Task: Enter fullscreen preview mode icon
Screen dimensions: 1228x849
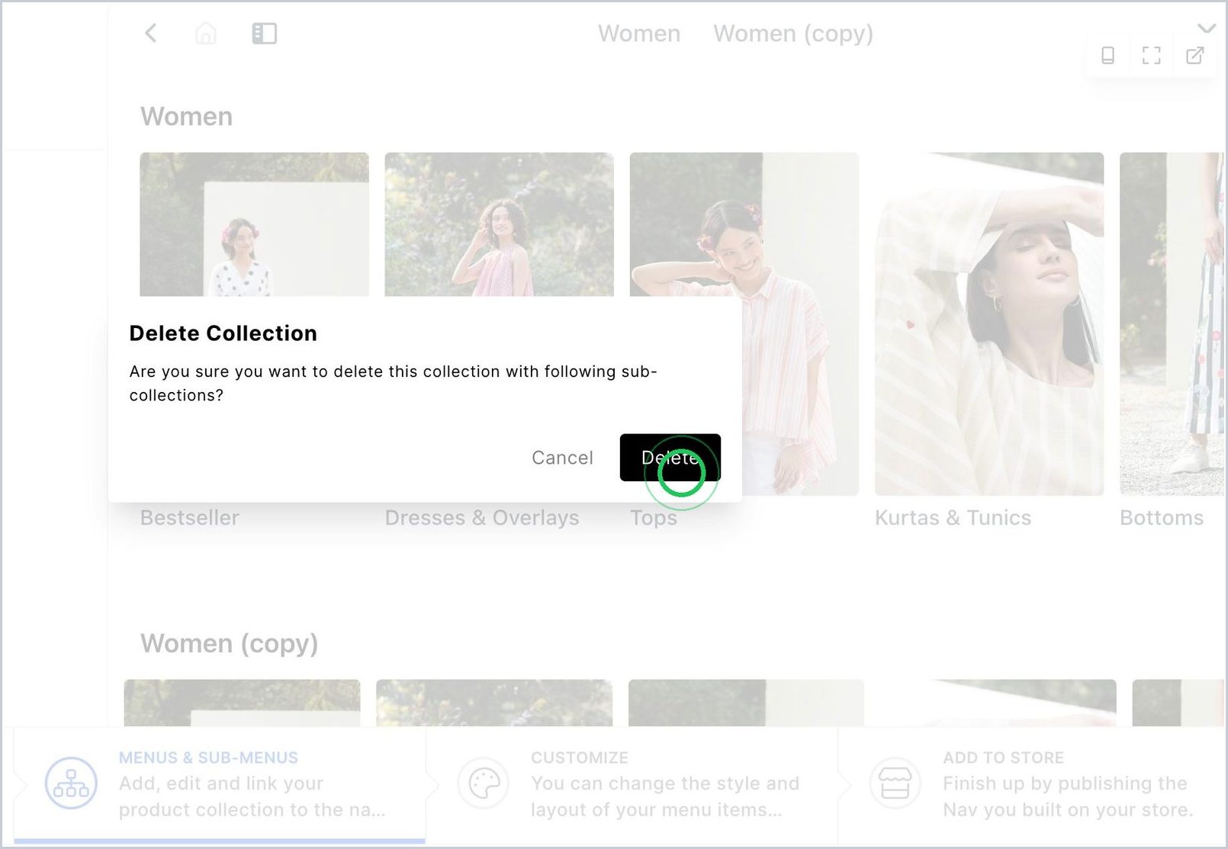Action: click(x=1151, y=55)
